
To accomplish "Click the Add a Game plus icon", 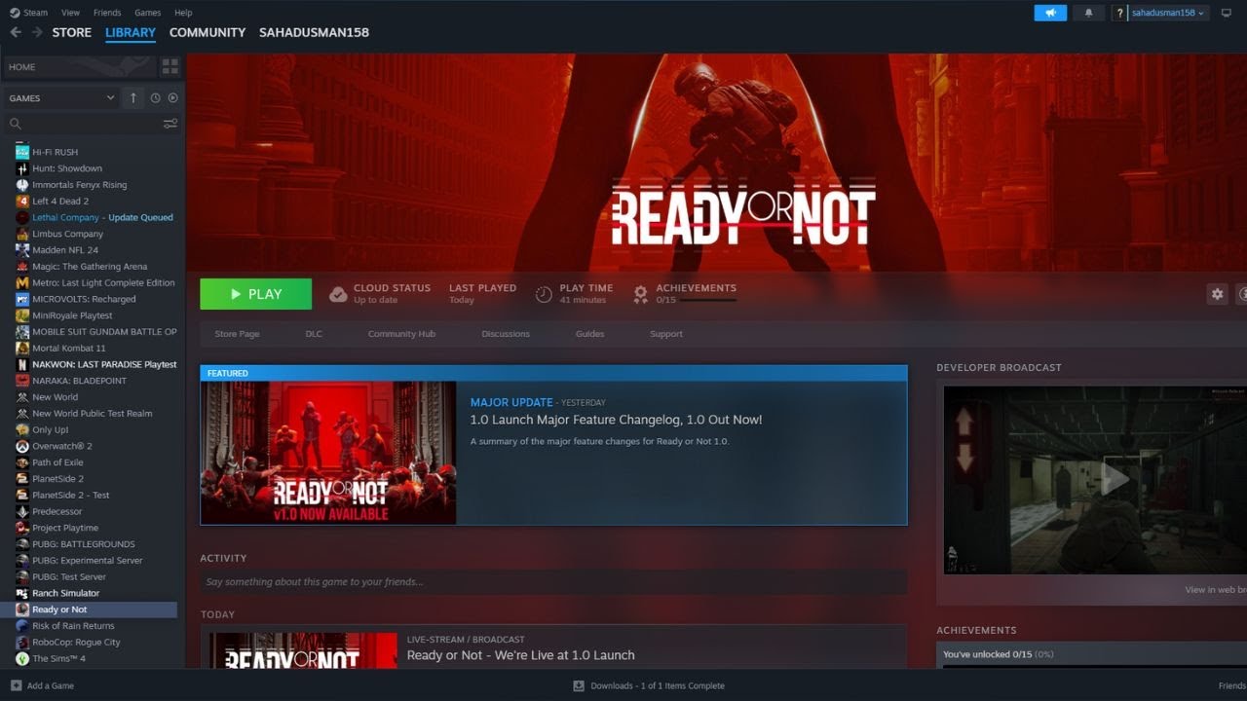I will point(16,685).
